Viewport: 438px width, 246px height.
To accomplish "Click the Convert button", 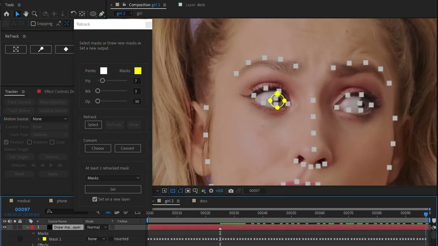I will pyautogui.click(x=127, y=148).
